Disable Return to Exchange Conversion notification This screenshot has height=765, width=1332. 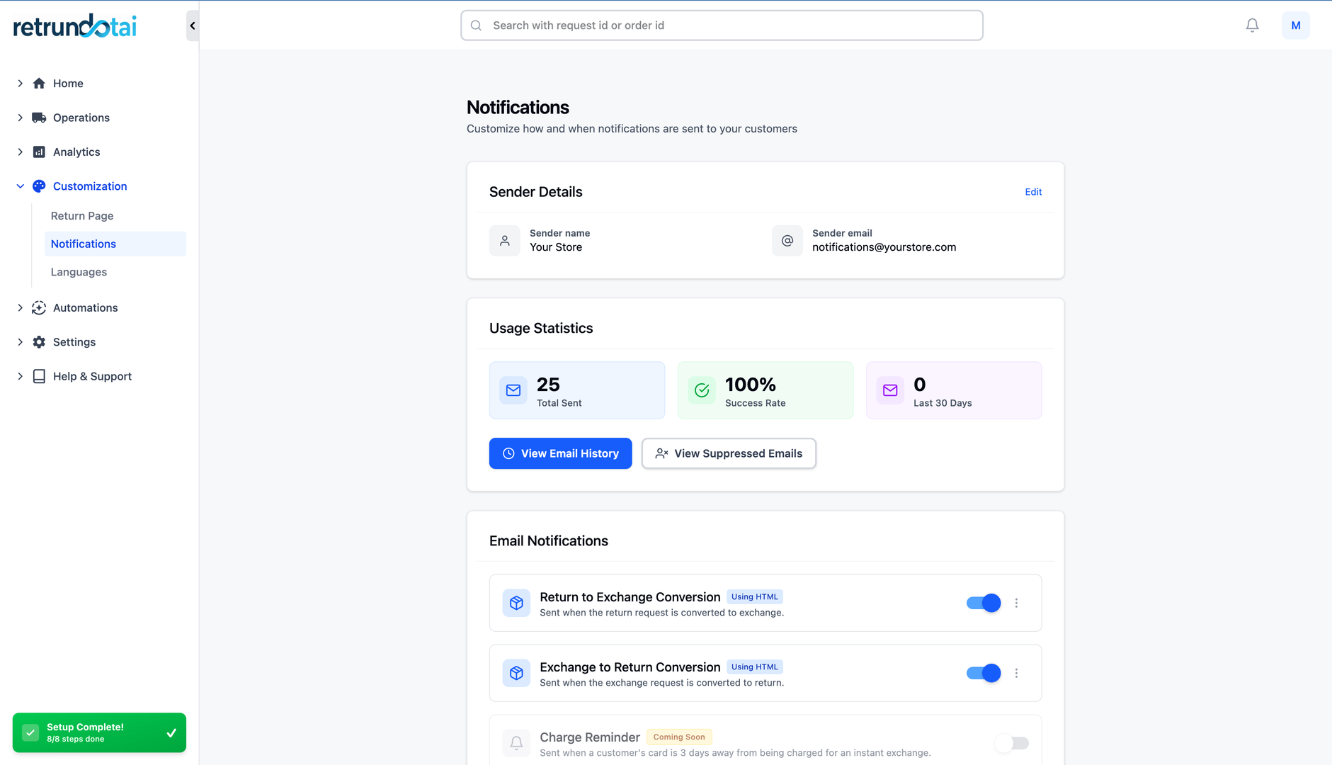(984, 603)
